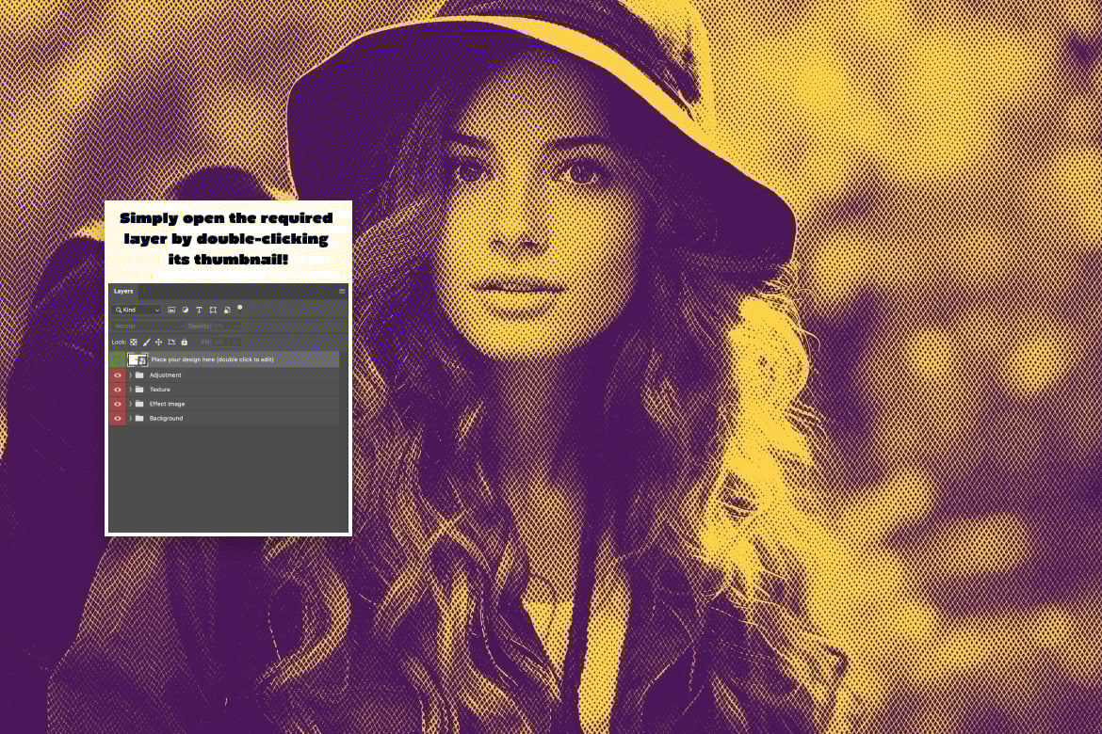Lock position move icon
1102x734 pixels.
(159, 343)
